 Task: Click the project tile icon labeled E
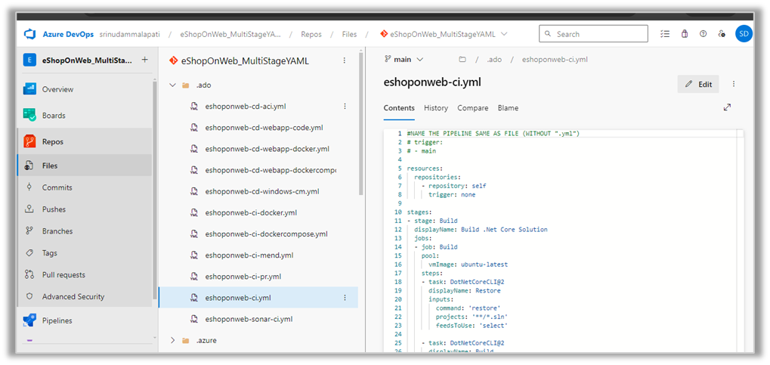[30, 60]
